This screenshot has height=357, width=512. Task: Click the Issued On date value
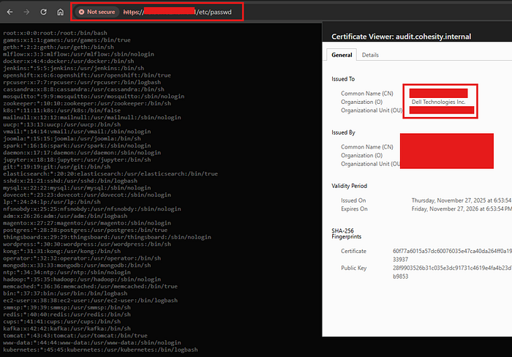(x=462, y=200)
